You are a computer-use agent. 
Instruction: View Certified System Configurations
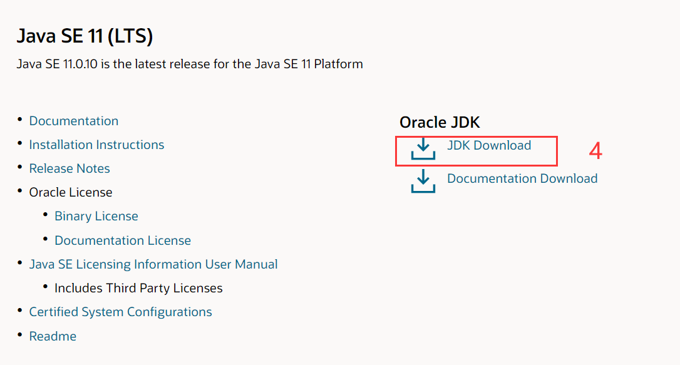pyautogui.click(x=120, y=312)
